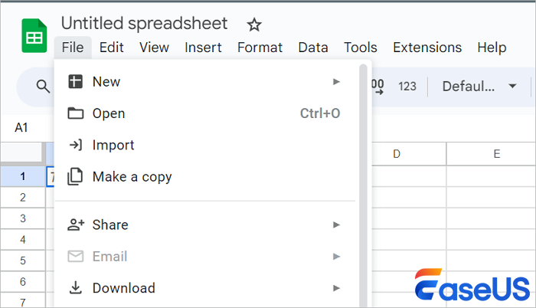
Task: Select column E header
Action: (492, 154)
